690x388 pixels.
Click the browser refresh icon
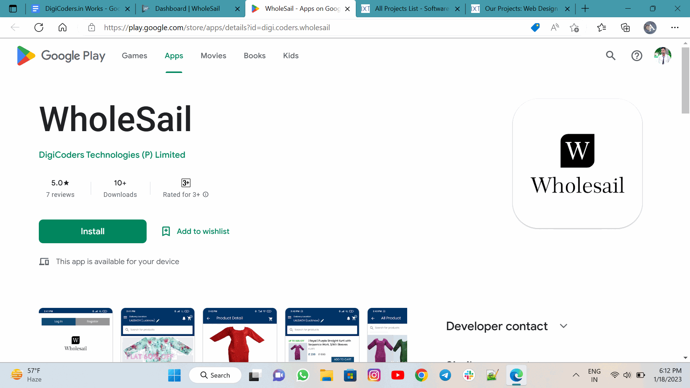click(39, 28)
